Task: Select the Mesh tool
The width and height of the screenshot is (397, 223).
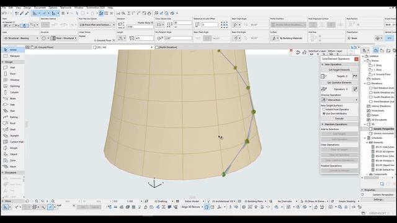Action: [x=12, y=167]
